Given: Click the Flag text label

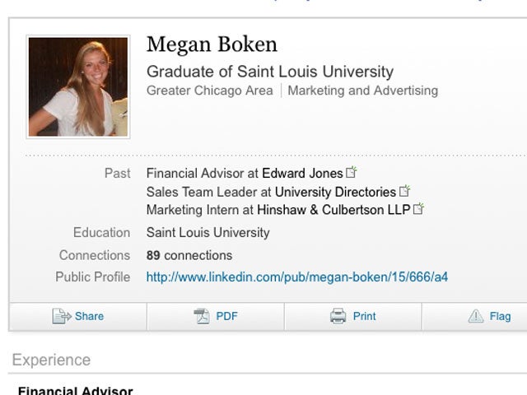Looking at the screenshot, I should pyautogui.click(x=500, y=316).
